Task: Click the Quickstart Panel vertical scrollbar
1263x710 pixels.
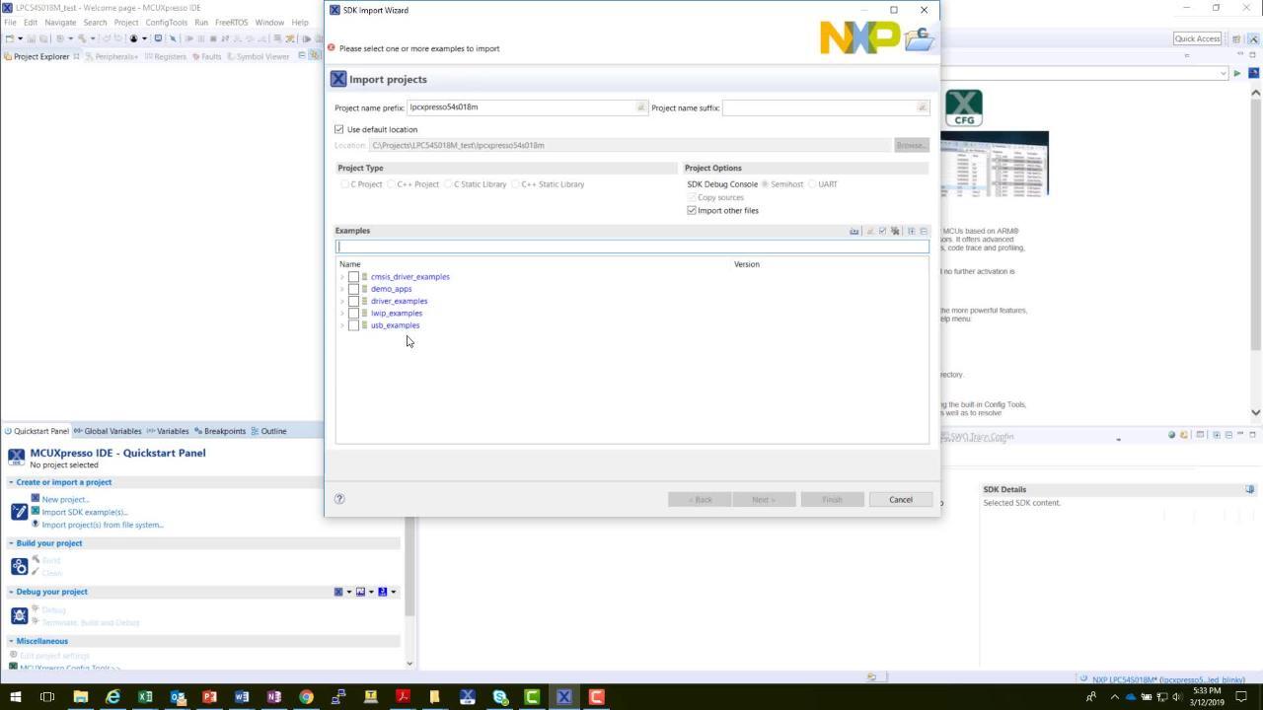Action: (409, 565)
